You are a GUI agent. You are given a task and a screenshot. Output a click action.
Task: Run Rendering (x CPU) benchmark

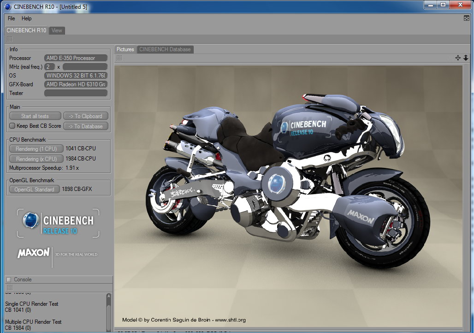36,159
